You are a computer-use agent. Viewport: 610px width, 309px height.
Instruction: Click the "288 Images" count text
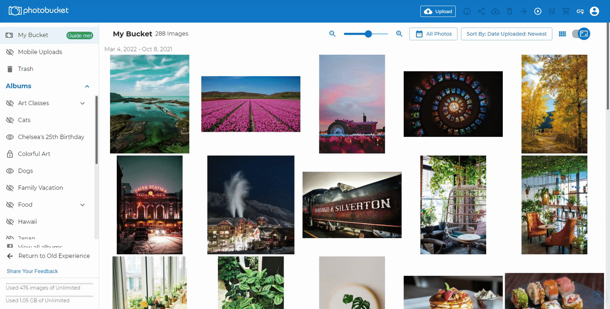[x=172, y=34]
